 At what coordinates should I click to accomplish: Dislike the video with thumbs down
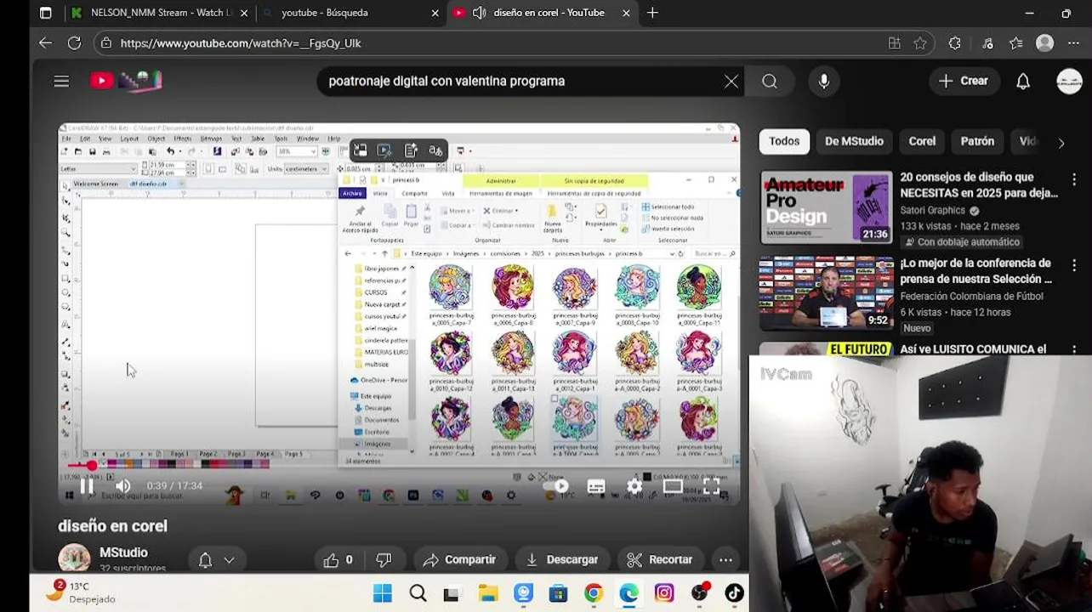tap(384, 559)
